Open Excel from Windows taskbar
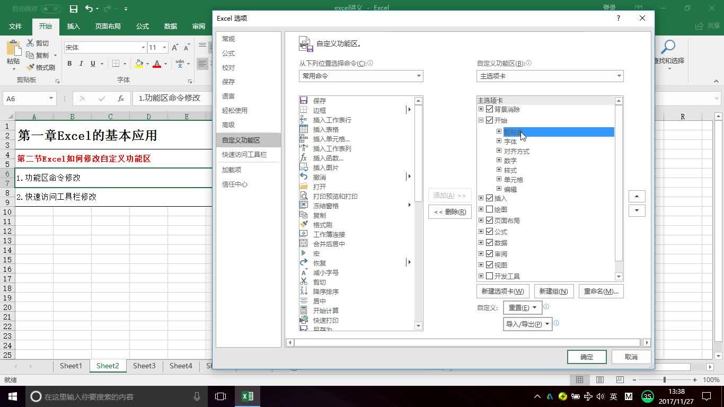 [x=248, y=396]
